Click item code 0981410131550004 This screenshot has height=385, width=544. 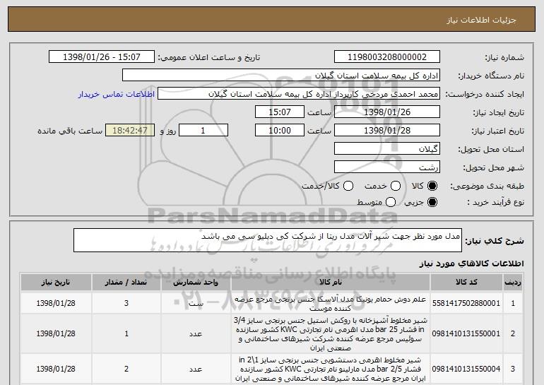pos(466,369)
